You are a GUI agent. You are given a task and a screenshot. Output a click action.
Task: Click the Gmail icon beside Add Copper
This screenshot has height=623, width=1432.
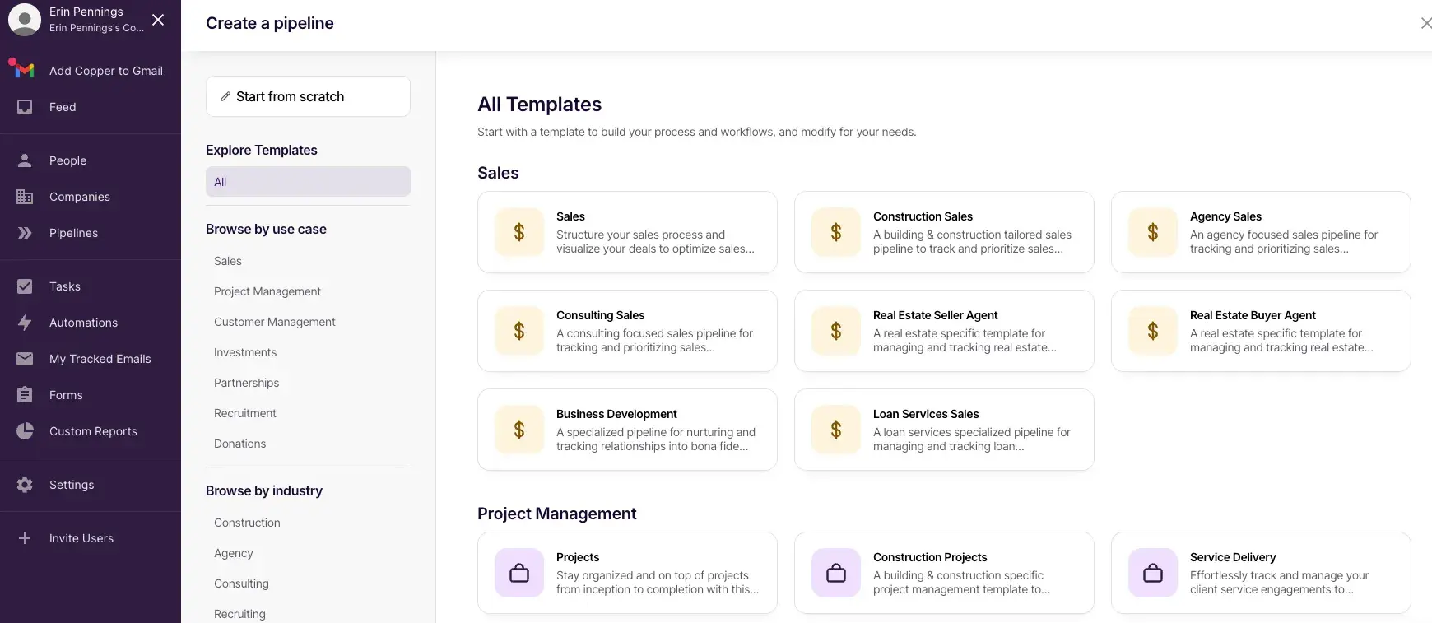point(24,70)
